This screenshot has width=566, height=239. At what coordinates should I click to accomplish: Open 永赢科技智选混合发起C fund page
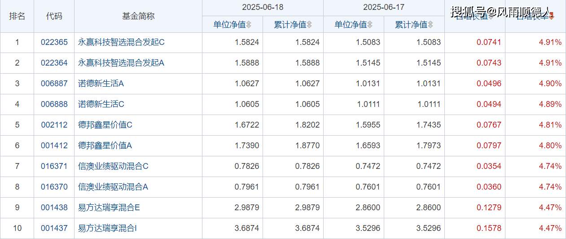[122, 42]
